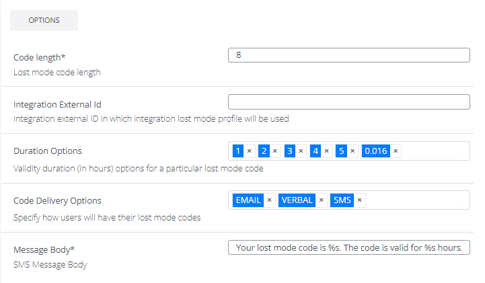The width and height of the screenshot is (485, 283).
Task: Select the VERBAL tag label
Action: [x=296, y=200]
